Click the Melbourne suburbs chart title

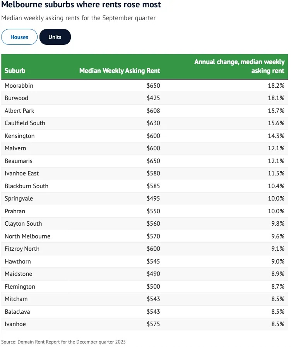pyautogui.click(x=81, y=5)
